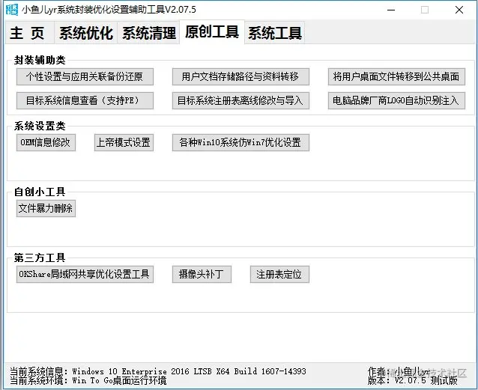Screen dimensions: 478x390
Task: Click the 当前系统环境 Win To Go status text
Action: [x=88, y=380]
